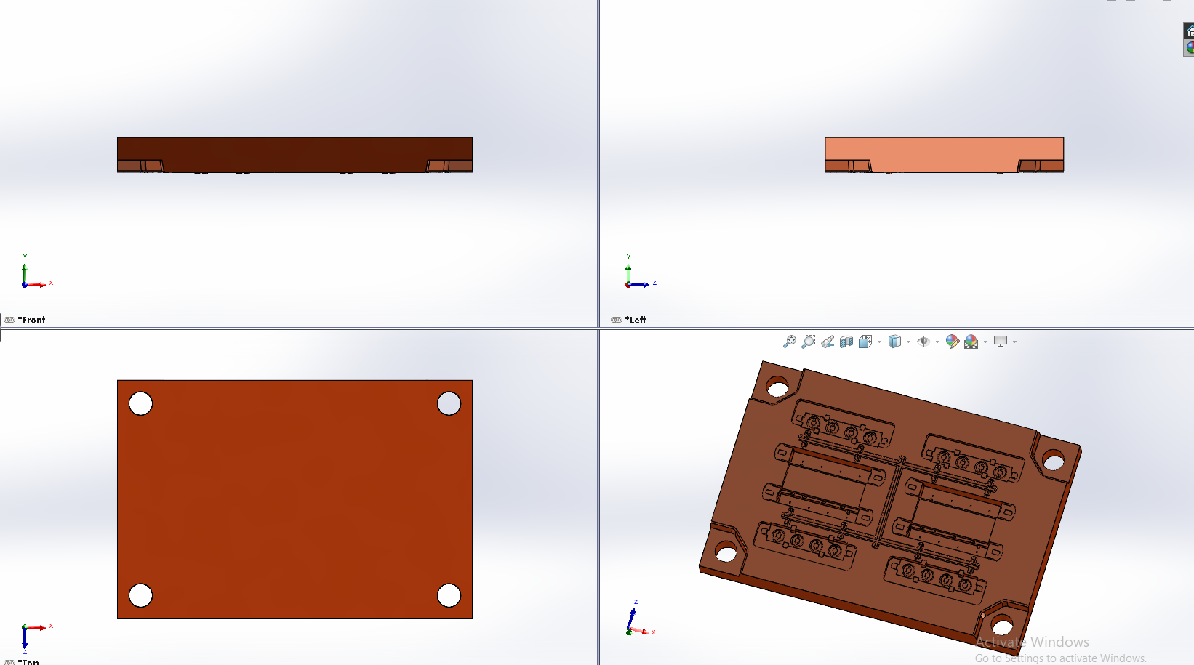
Task: Click the blue Z axis of Top view triad
Action: pos(25,639)
